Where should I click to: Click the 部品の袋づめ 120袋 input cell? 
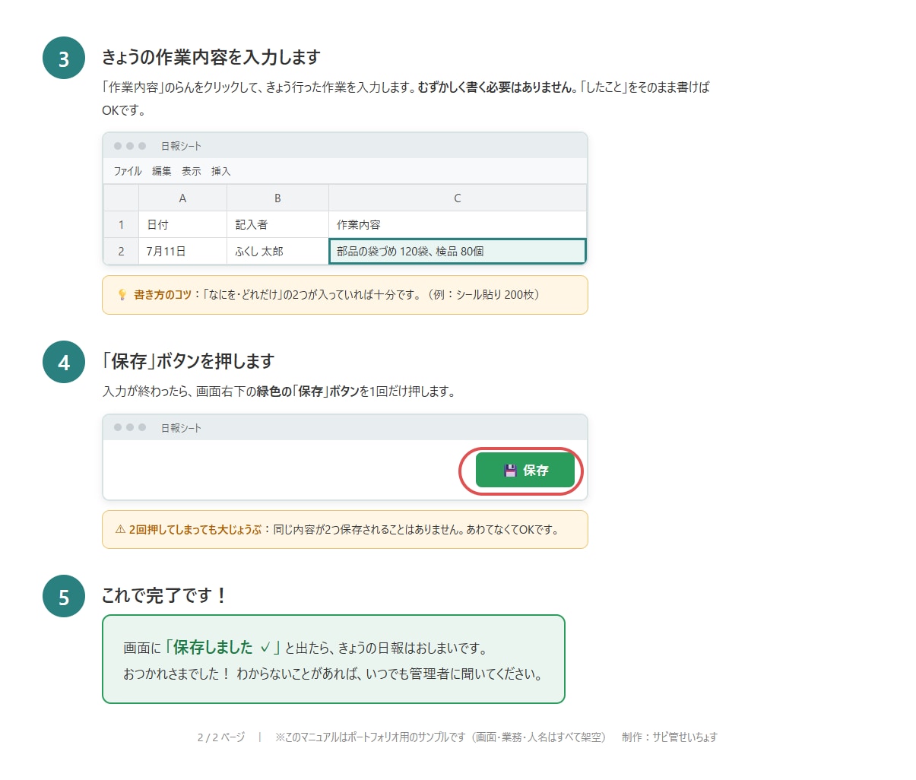point(458,251)
